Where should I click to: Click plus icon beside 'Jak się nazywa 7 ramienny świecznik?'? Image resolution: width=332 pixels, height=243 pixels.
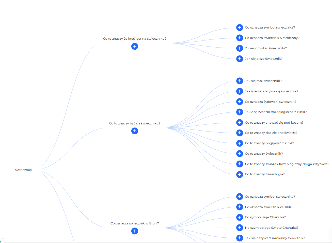click(x=240, y=238)
